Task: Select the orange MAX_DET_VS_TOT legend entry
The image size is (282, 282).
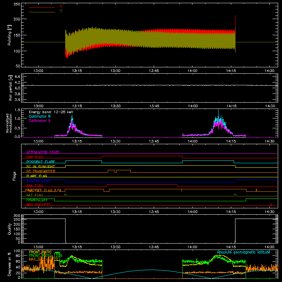Action: tap(44, 259)
